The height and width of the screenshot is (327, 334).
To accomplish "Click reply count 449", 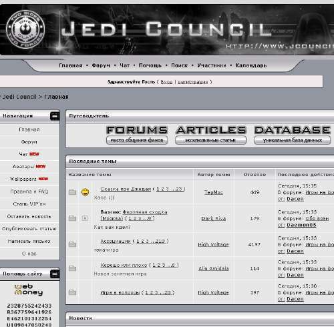I will 255,192.
